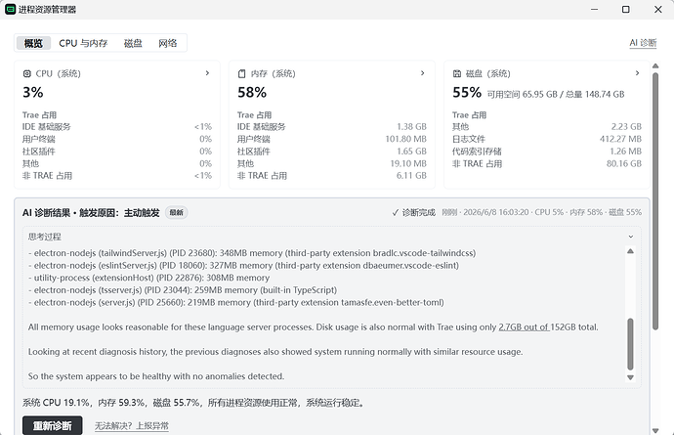The image size is (674, 435).
Task: Click IDE 基础服务 row in CPU card
Action: click(x=117, y=127)
